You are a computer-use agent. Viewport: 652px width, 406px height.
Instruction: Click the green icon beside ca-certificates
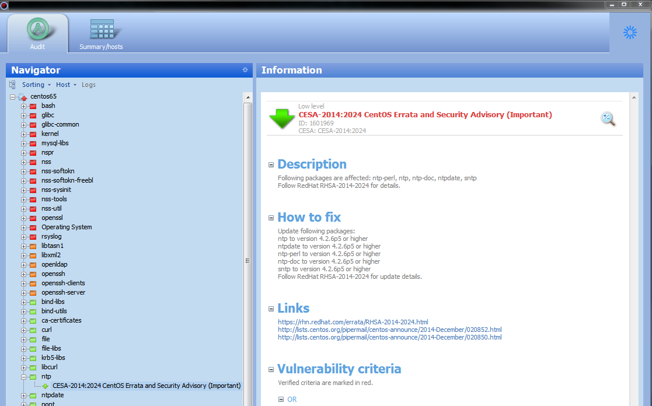point(33,321)
